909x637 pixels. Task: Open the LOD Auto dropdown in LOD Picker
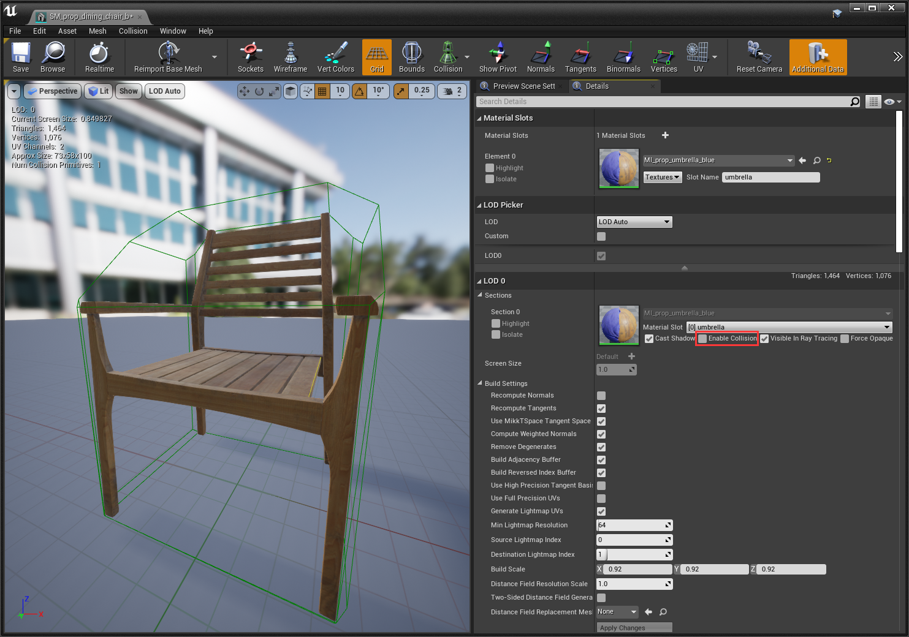(x=634, y=222)
